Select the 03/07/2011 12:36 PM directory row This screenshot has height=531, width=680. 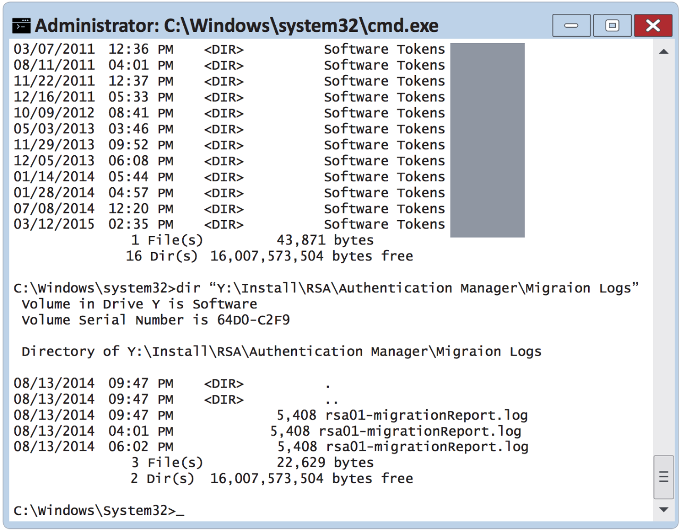[229, 49]
